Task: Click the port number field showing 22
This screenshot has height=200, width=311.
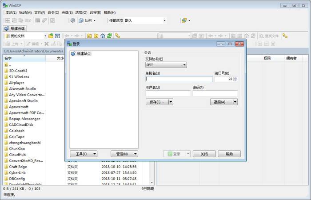Action: pyautogui.click(x=224, y=79)
